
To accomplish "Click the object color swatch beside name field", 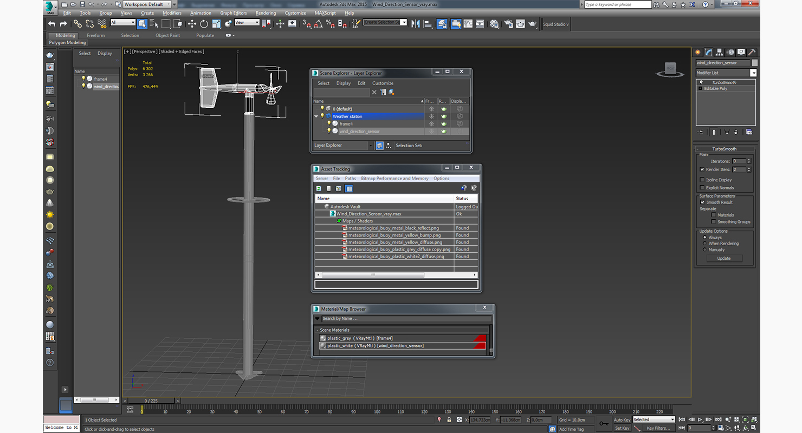I will point(755,63).
